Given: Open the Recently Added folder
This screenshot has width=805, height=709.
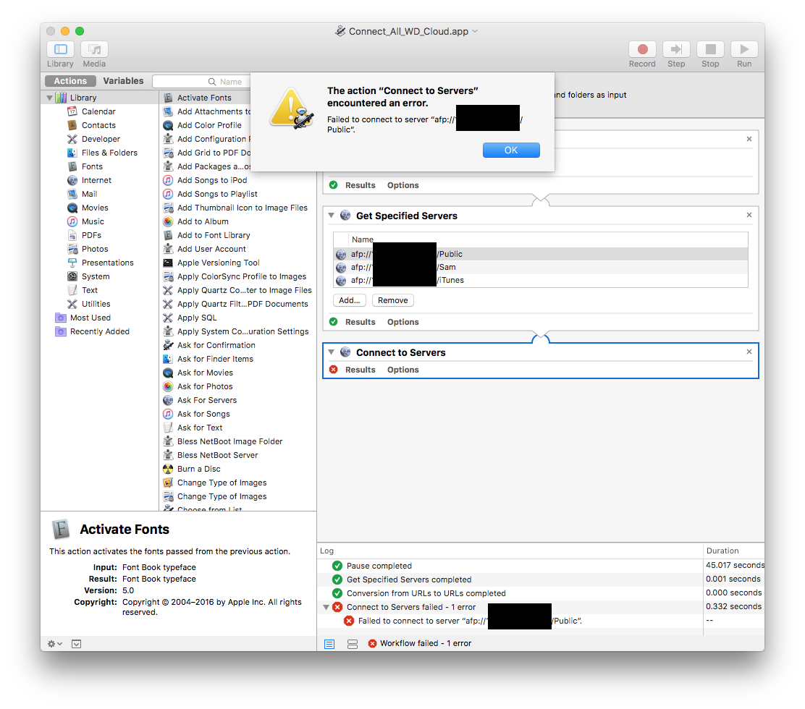Looking at the screenshot, I should click(99, 331).
